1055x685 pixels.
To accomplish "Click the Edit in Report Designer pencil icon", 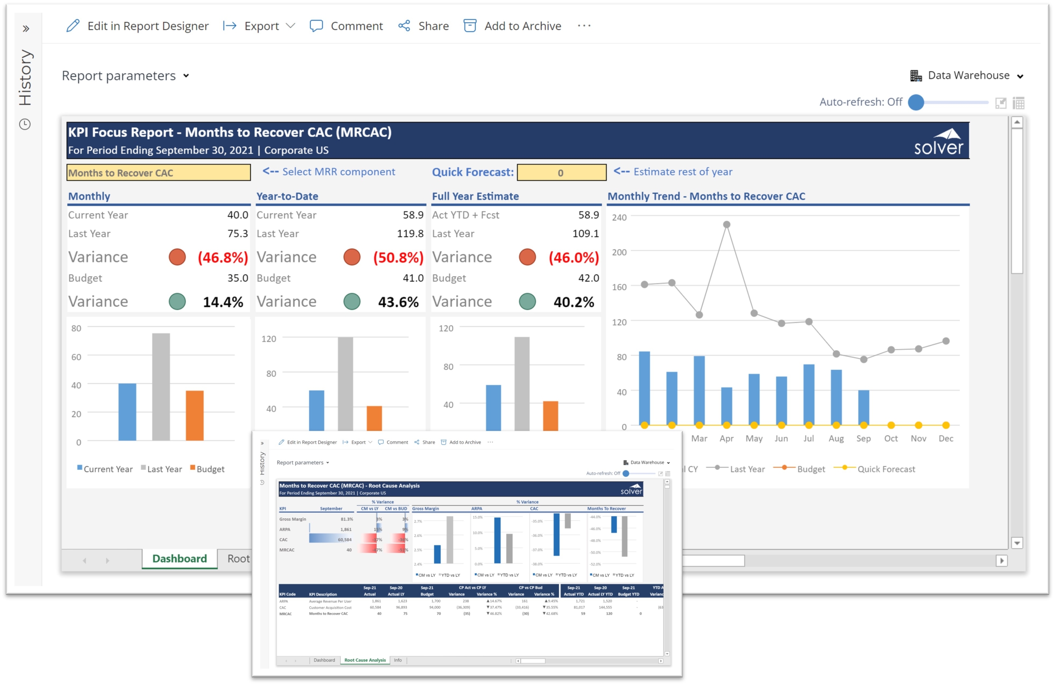I will tap(73, 26).
